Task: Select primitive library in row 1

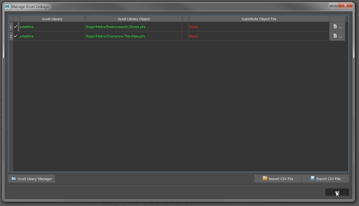Action: [x=27, y=27]
